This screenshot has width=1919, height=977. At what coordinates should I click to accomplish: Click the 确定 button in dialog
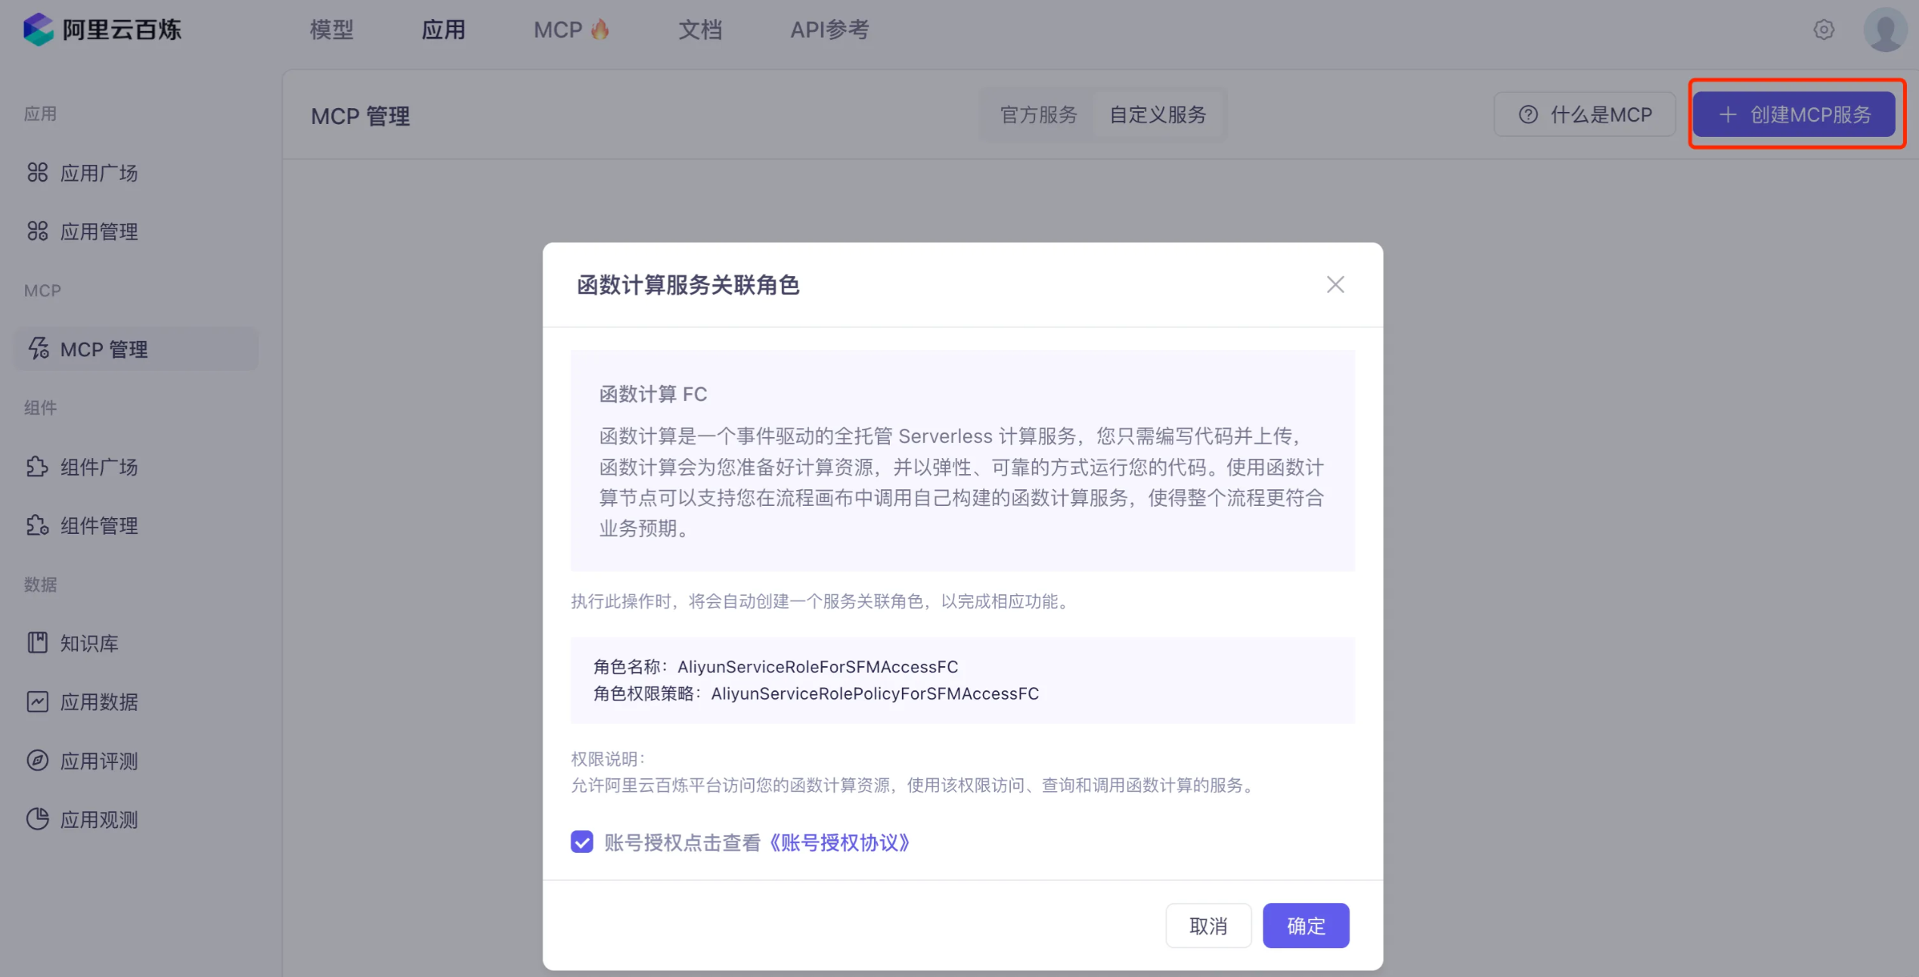[x=1305, y=926]
